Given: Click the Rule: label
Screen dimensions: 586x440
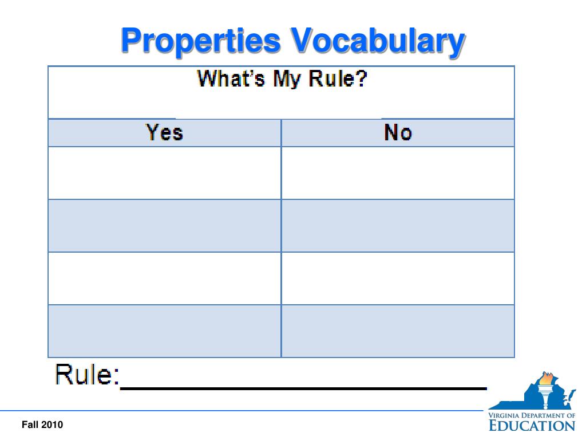Looking at the screenshot, I should pyautogui.click(x=87, y=374).
